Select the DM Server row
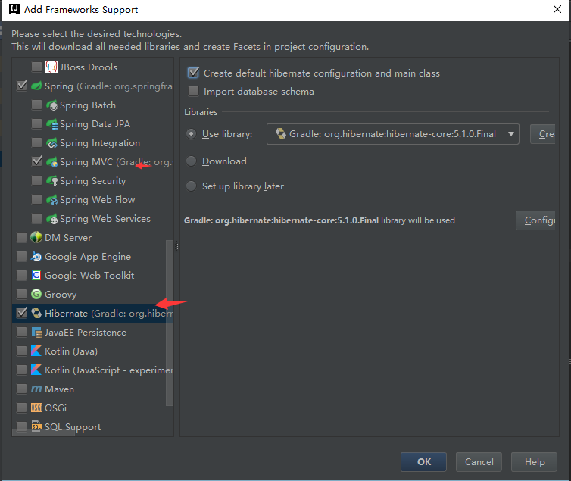The width and height of the screenshot is (571, 481). 93,238
